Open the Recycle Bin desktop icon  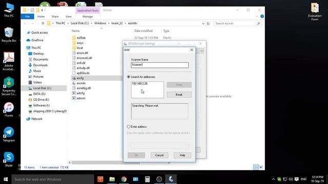click(x=9, y=35)
